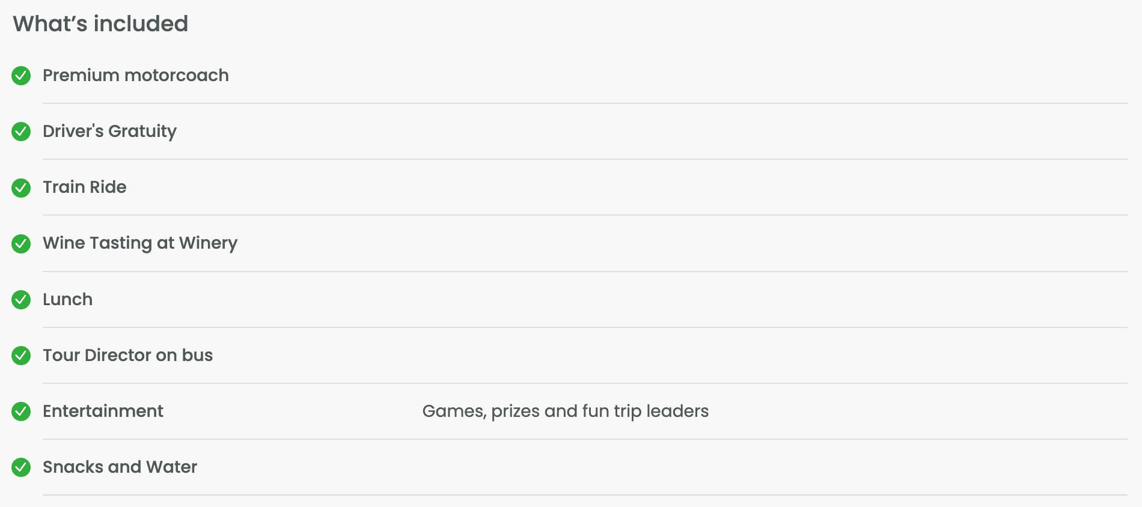Click the green checkmark beside Entertainment
1142x507 pixels.
(x=21, y=411)
